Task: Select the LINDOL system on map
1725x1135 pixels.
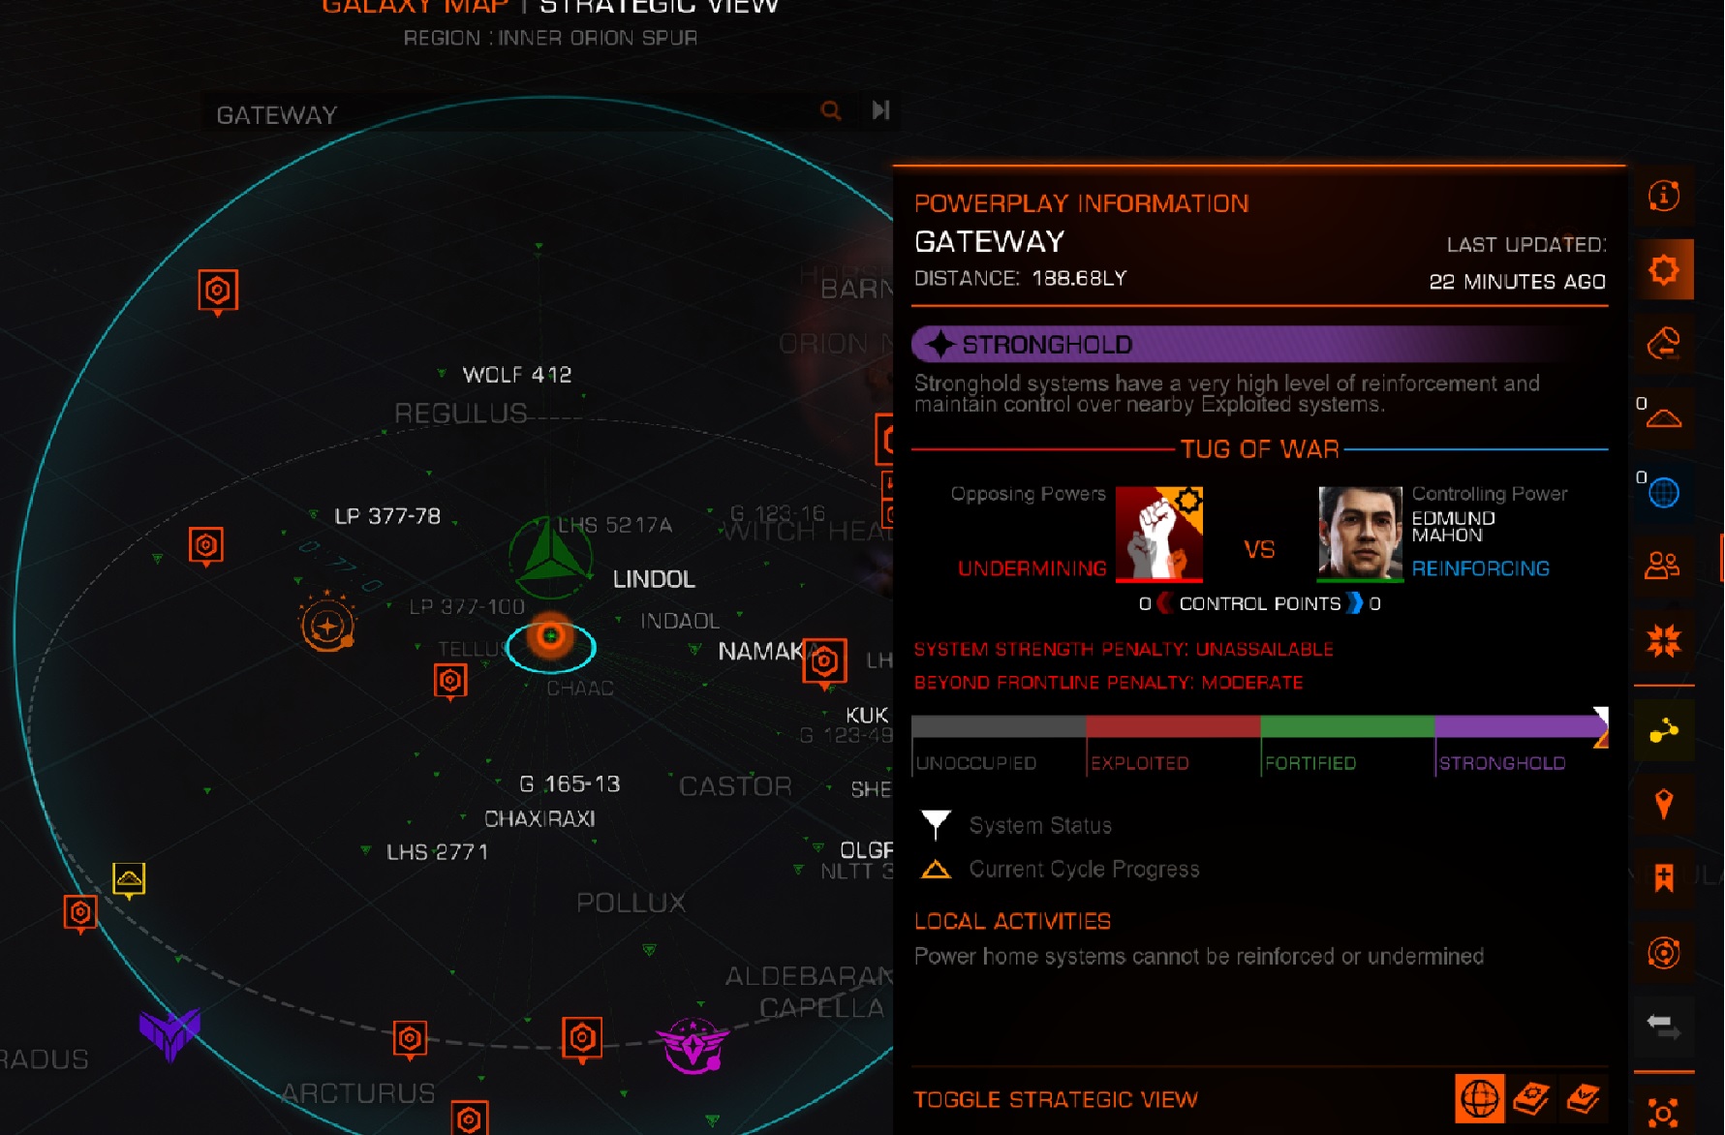Action: [x=654, y=579]
